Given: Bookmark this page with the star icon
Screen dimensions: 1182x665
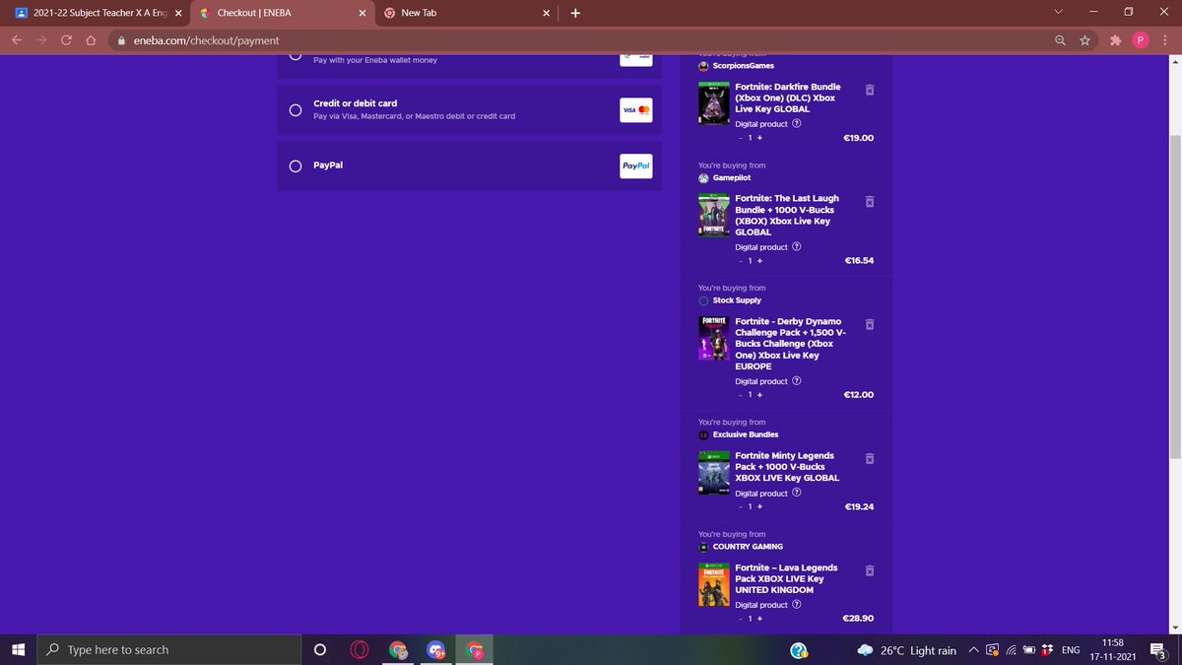Looking at the screenshot, I should 1084,40.
